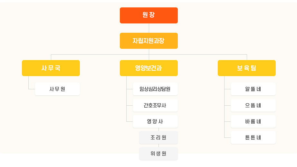
Task: Select the 으뜸네 item
Action: pos(253,105)
